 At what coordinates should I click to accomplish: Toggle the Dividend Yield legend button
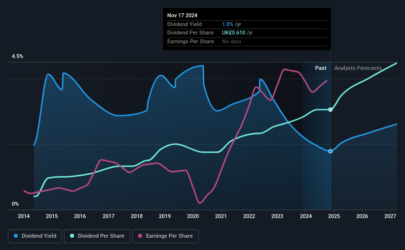point(35,236)
